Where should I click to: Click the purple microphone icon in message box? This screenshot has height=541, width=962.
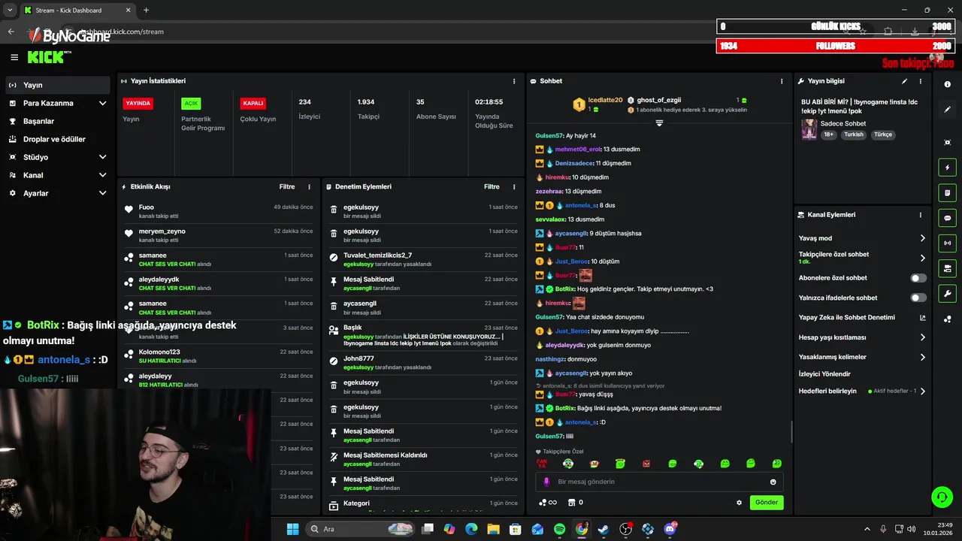pyautogui.click(x=546, y=482)
